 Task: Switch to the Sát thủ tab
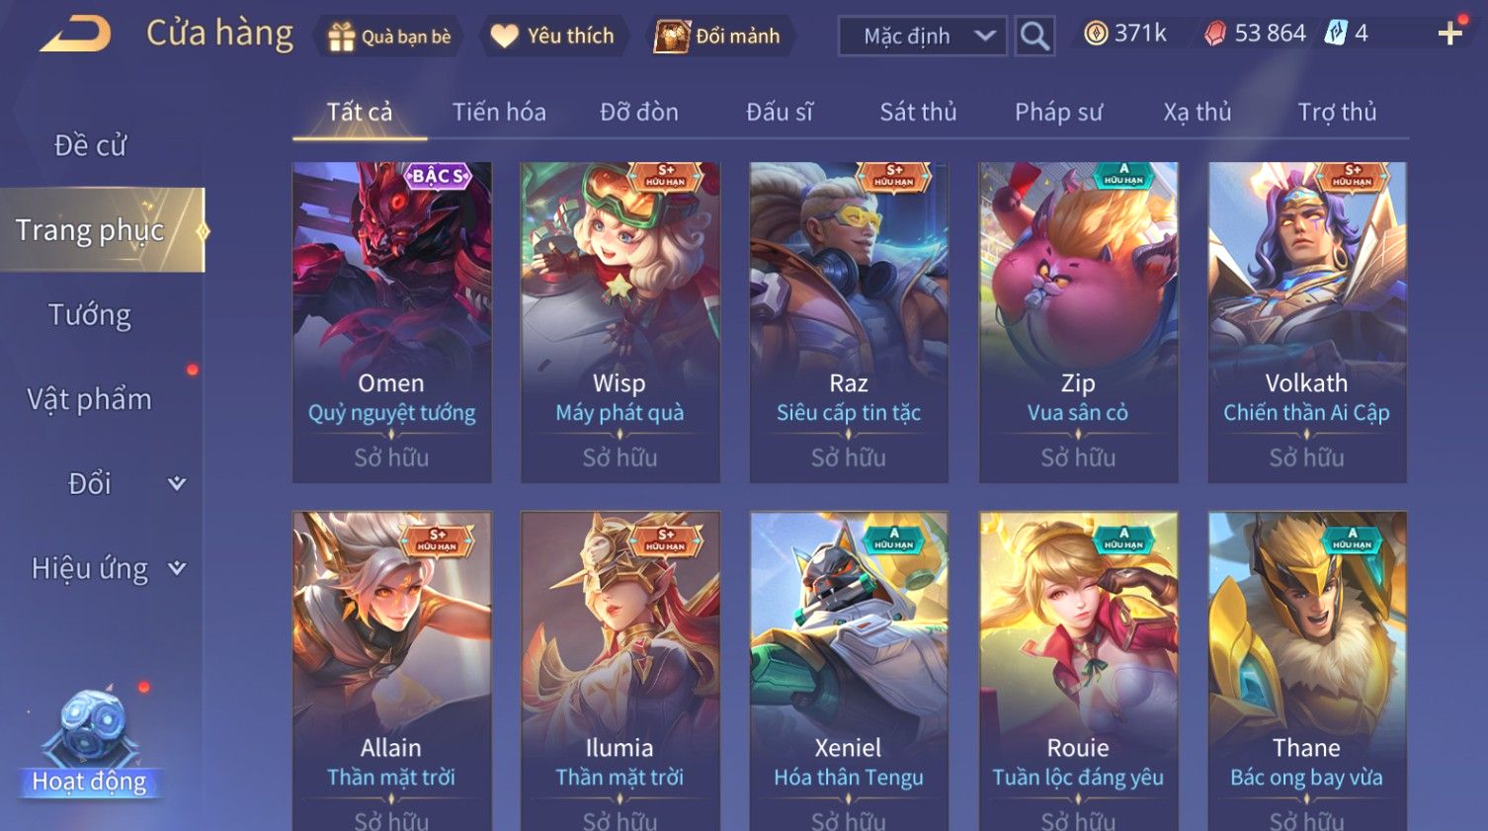[x=918, y=112]
